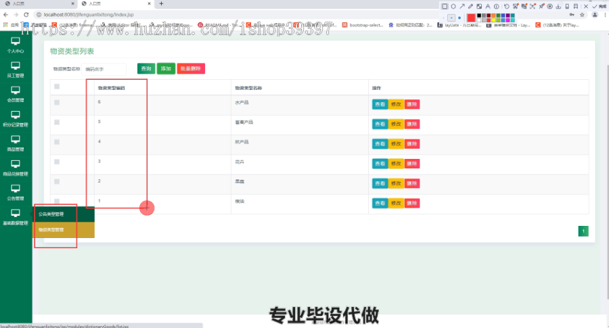The width and height of the screenshot is (609, 328).
Task: Choose the smallest brush size dot
Action: pyautogui.click(x=443, y=18)
